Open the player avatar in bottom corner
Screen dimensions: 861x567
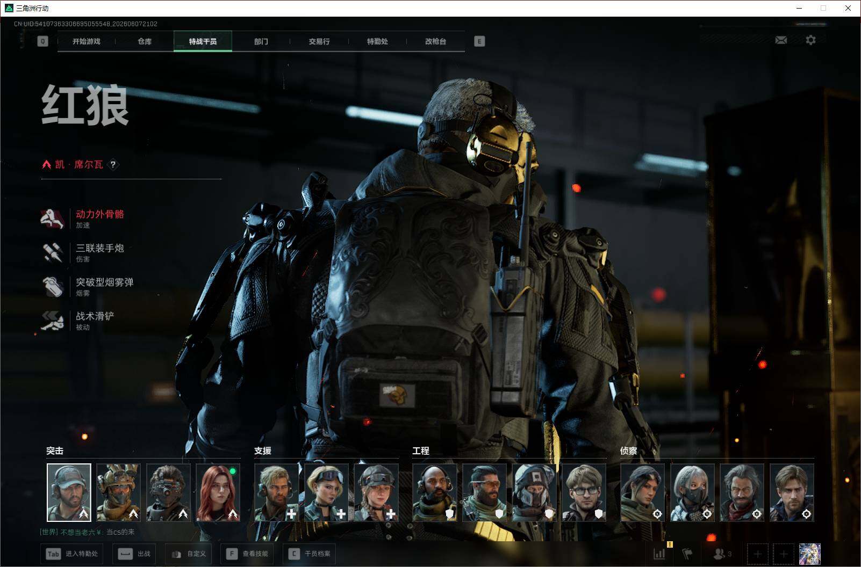pos(809,554)
